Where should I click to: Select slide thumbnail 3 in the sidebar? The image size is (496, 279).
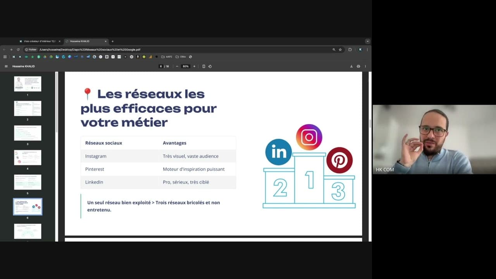coord(28,133)
